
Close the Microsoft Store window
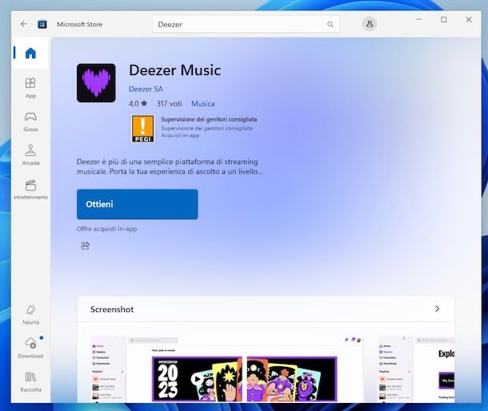(x=469, y=20)
